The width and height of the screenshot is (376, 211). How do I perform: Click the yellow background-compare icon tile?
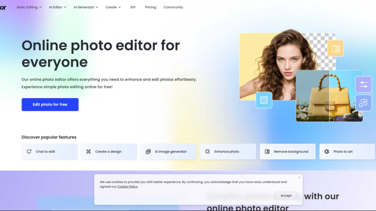pyautogui.click(x=336, y=48)
